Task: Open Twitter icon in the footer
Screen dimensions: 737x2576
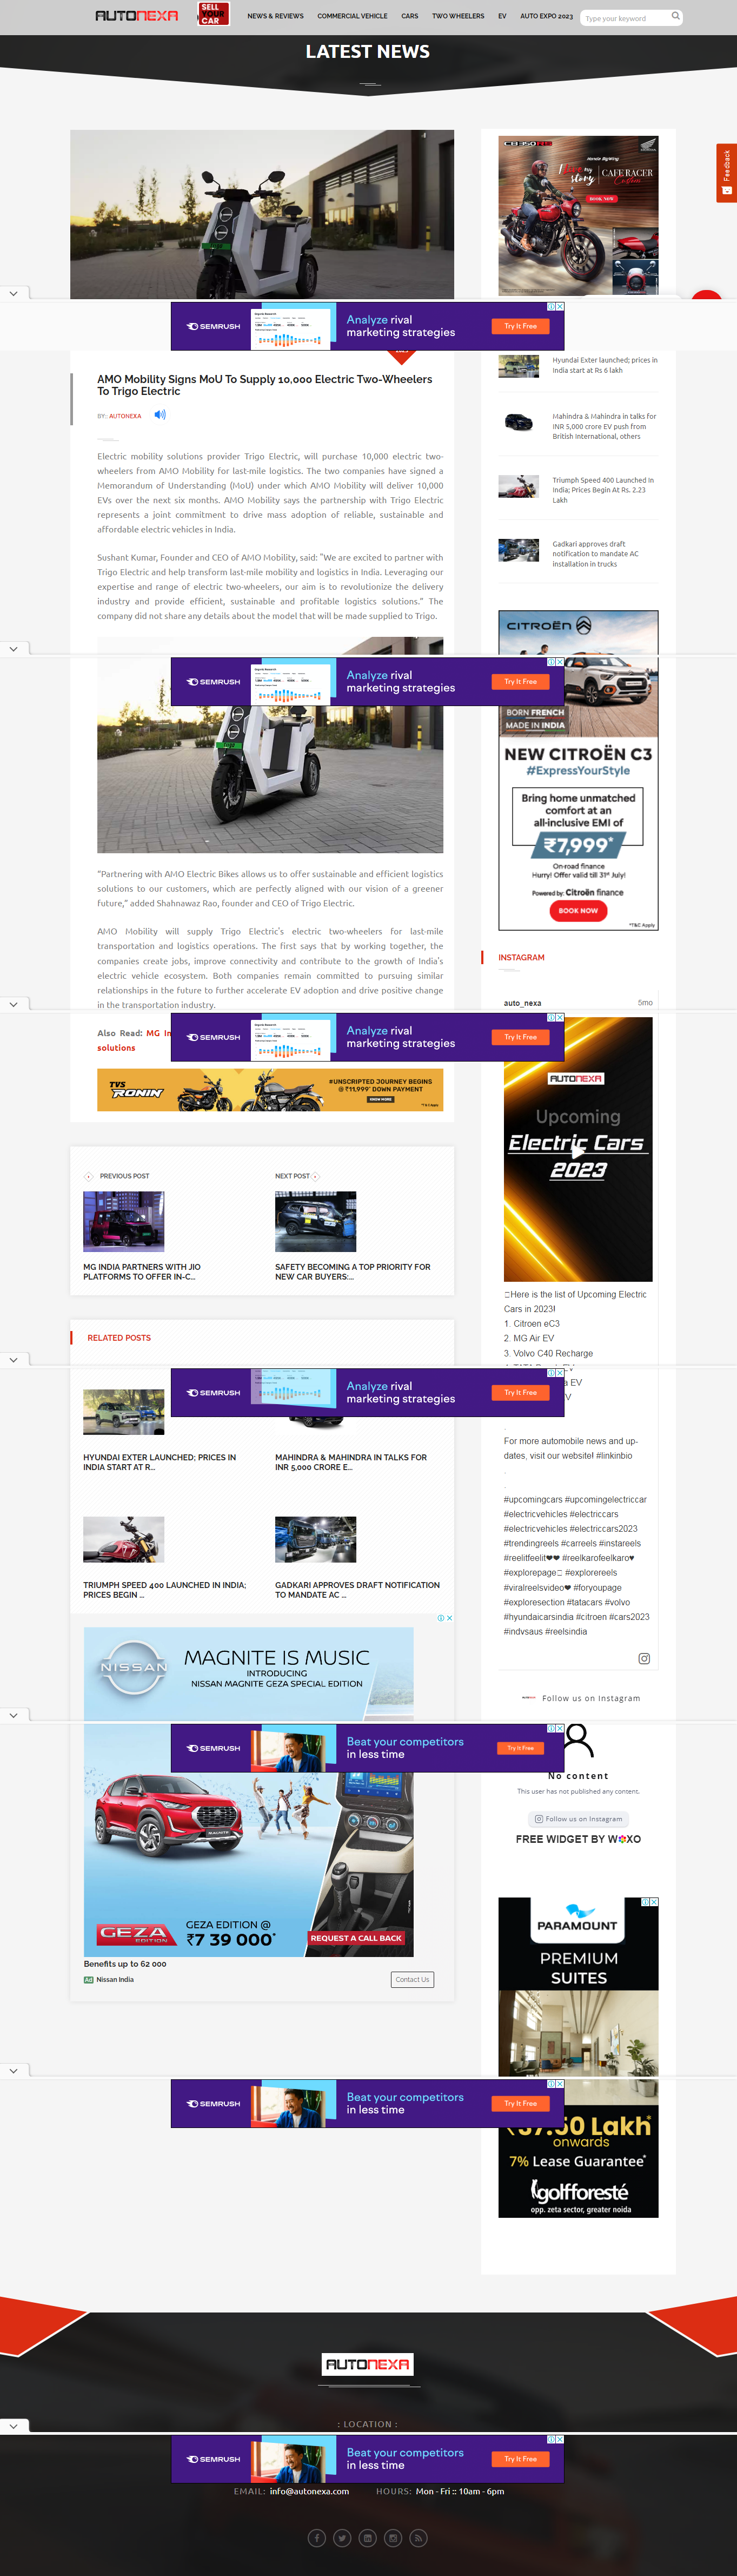Action: point(342,2537)
